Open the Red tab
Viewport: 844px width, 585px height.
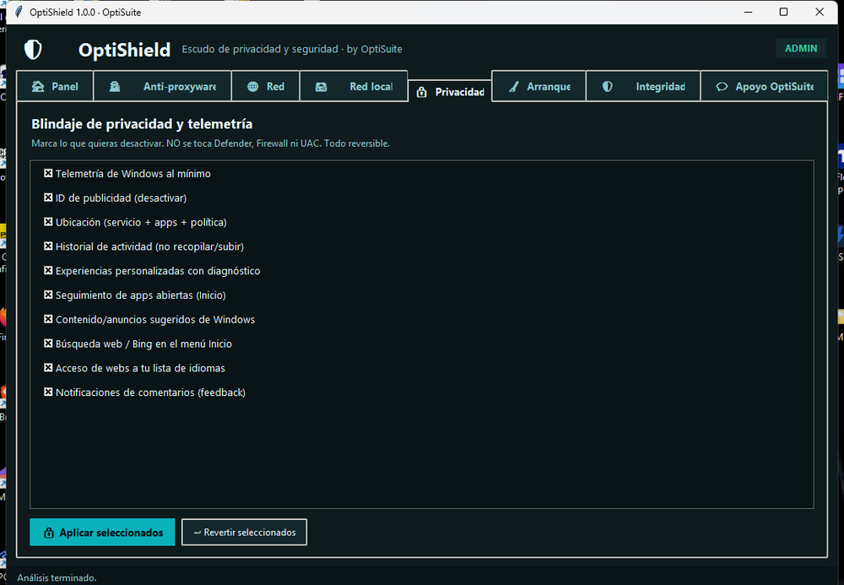[x=265, y=86]
